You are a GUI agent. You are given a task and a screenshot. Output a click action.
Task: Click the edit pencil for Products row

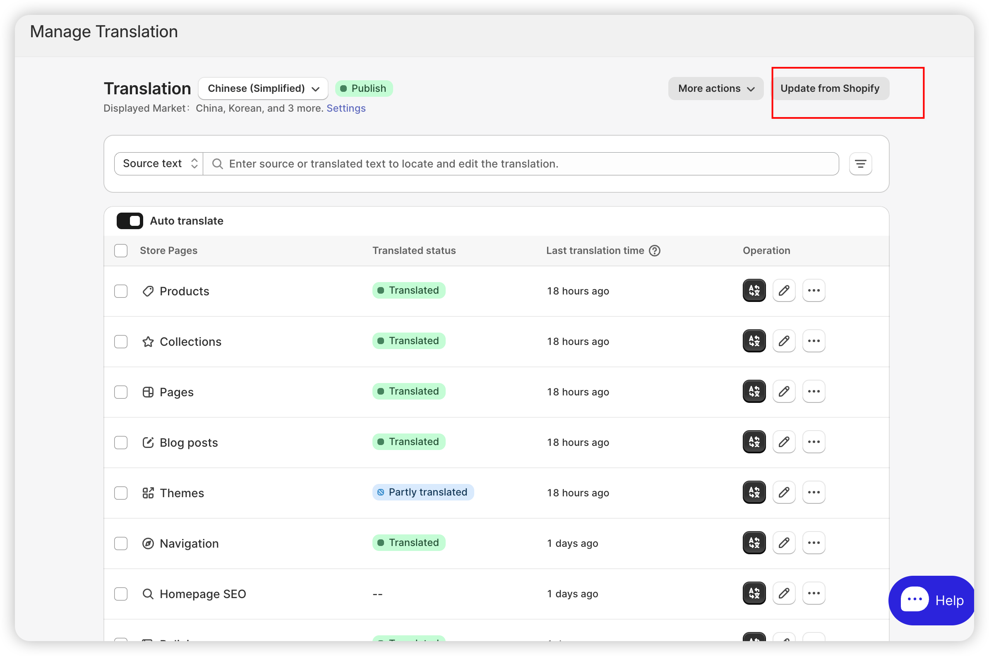pos(783,290)
